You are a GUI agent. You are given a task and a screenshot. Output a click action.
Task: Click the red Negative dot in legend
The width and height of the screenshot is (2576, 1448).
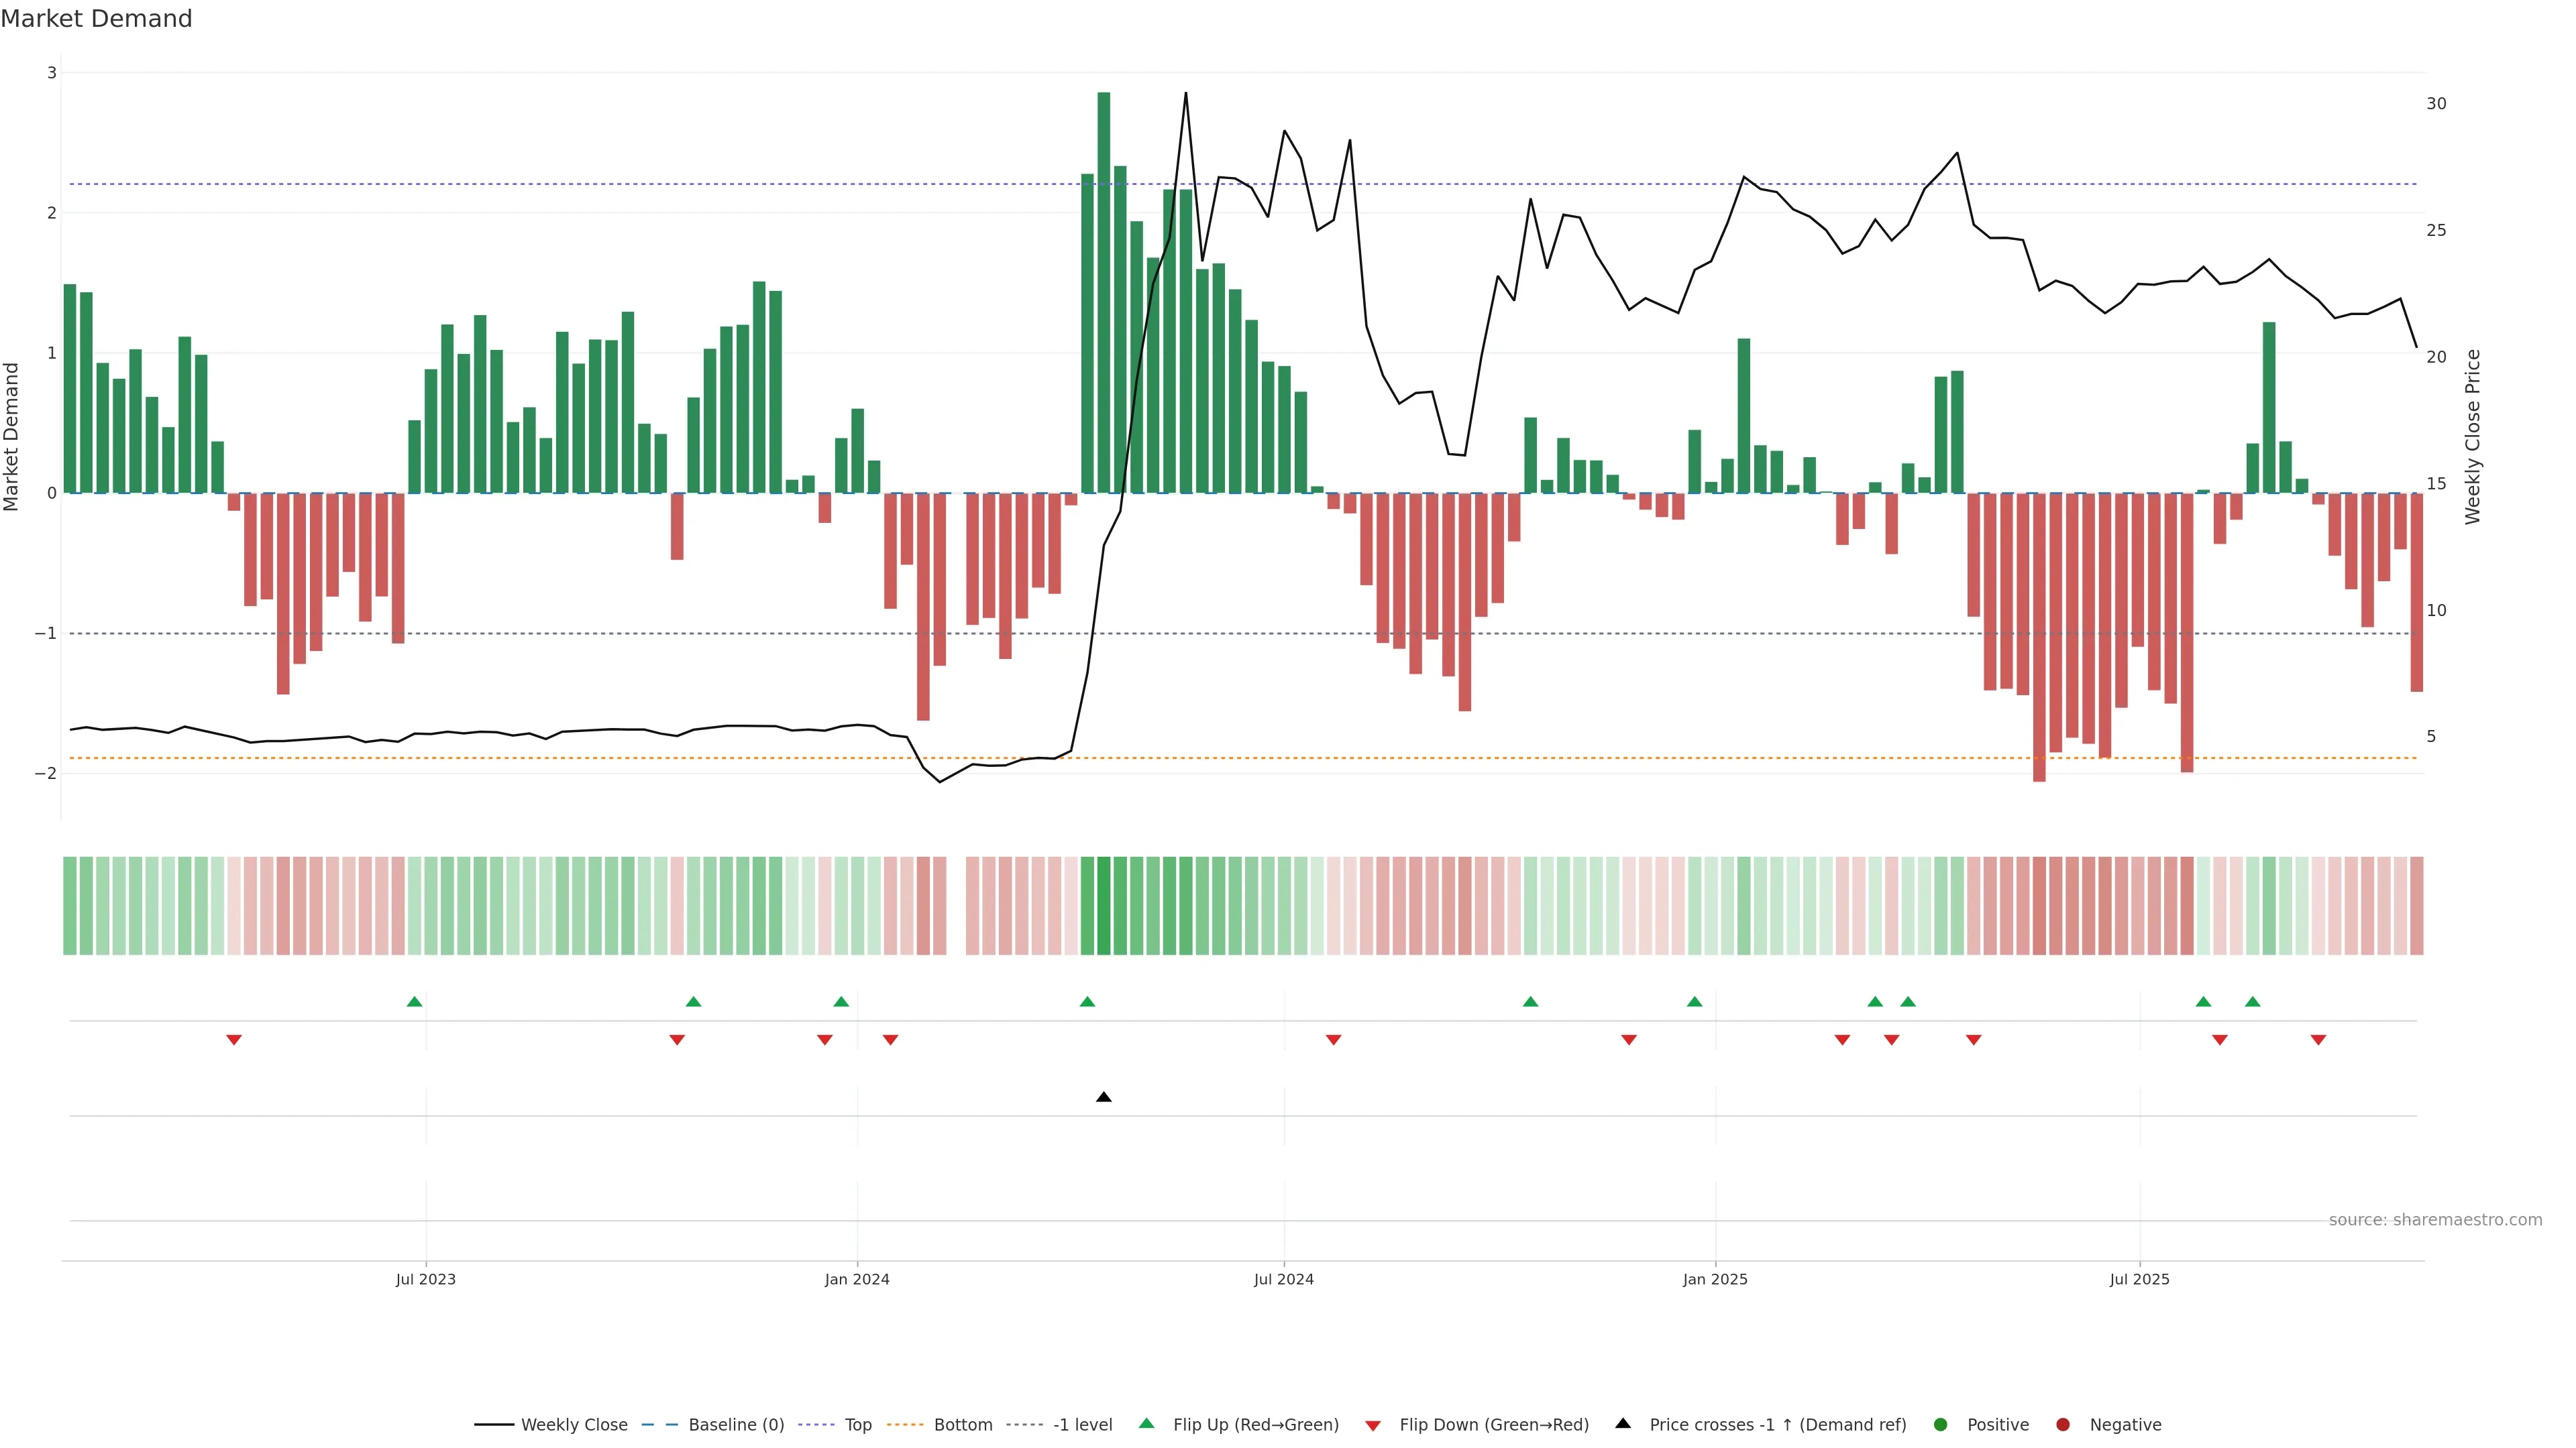tap(2063, 1425)
